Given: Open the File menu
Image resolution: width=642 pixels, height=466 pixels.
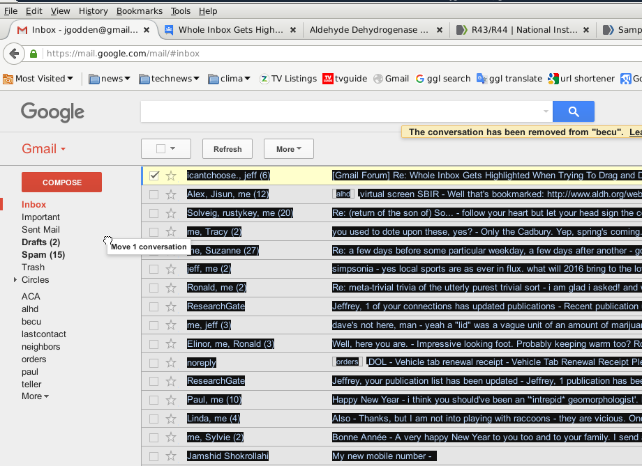Looking at the screenshot, I should click(10, 11).
